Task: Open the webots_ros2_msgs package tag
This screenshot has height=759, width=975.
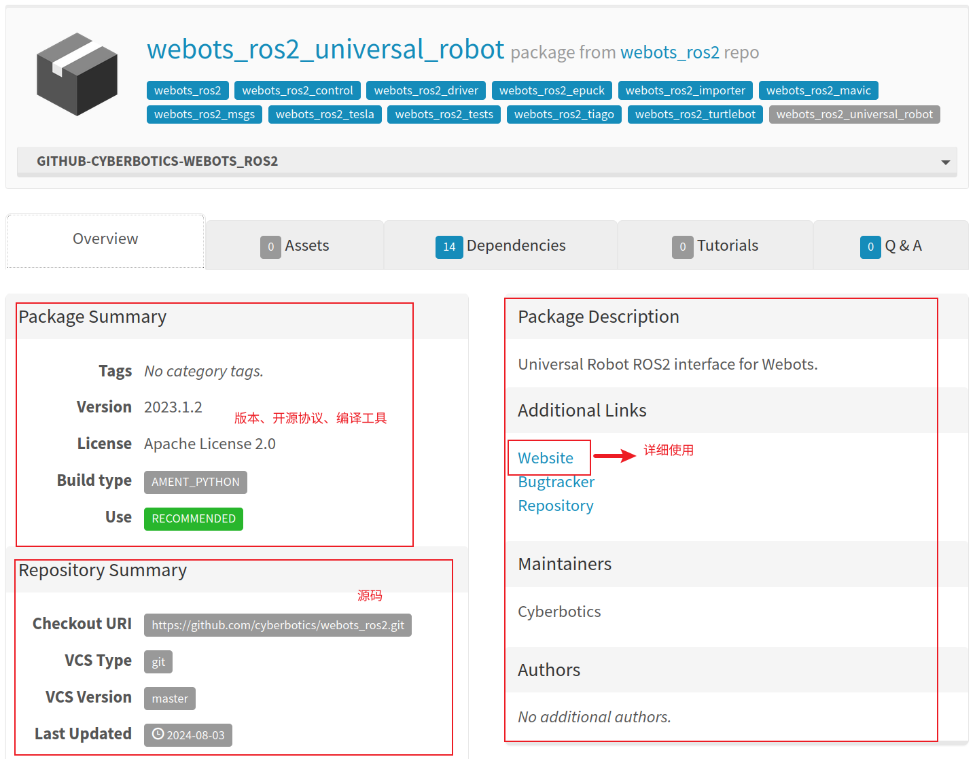Action: coord(205,114)
